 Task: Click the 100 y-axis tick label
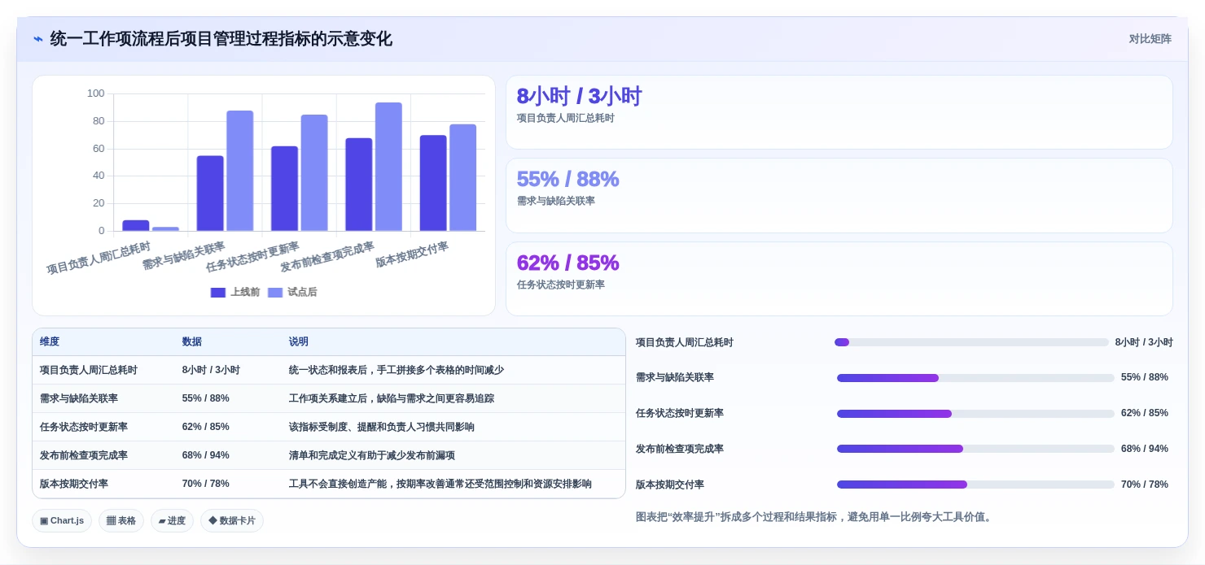click(96, 93)
